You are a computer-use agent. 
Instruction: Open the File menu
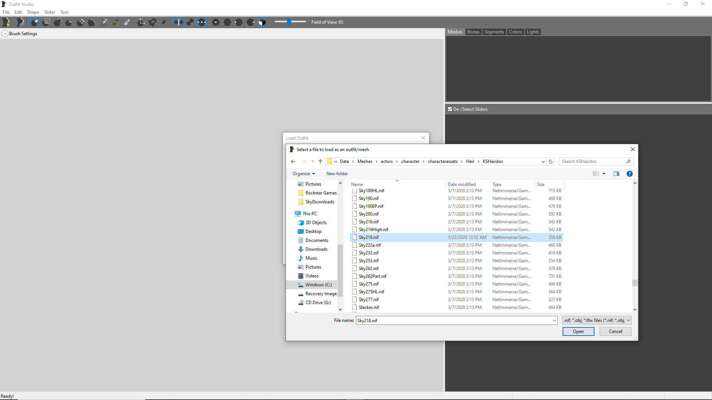(6, 12)
